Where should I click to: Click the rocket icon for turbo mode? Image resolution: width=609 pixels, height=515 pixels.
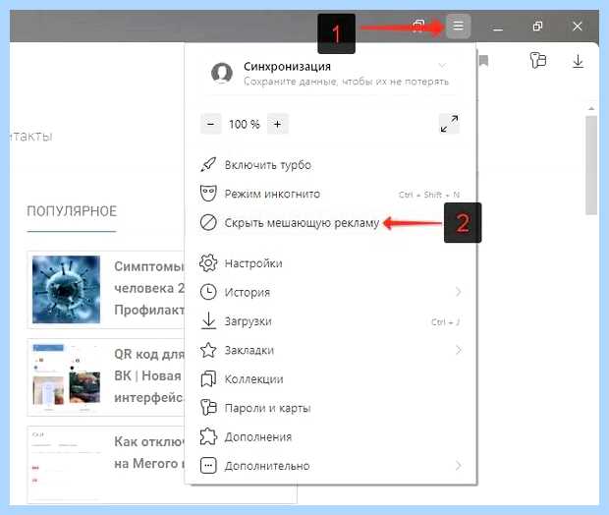pyautogui.click(x=208, y=165)
